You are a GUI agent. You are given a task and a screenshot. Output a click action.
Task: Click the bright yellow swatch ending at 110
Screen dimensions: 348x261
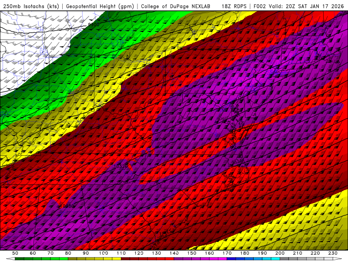click(117, 259)
